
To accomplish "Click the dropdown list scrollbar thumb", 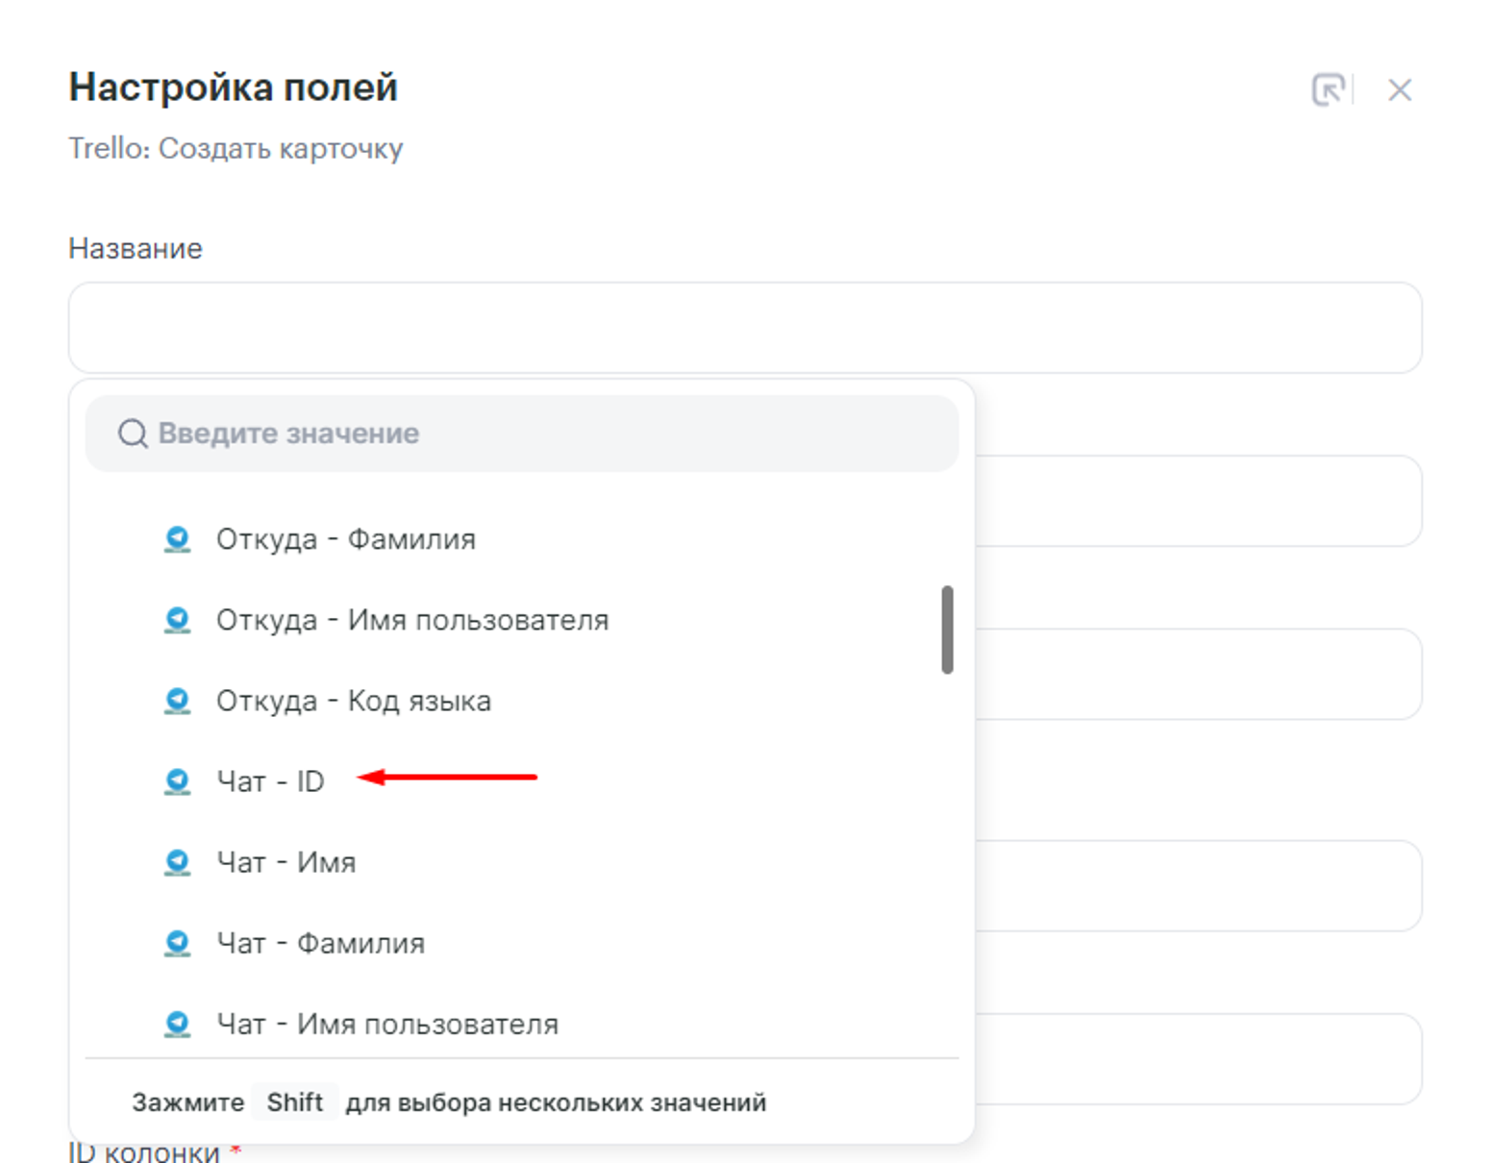I will coord(947,630).
